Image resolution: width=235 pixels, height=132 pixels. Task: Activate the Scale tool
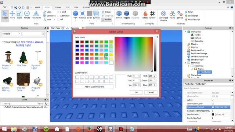pos(19,15)
